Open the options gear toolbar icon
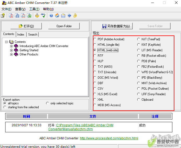Screen dimensions: 181x148 point(37,15)
